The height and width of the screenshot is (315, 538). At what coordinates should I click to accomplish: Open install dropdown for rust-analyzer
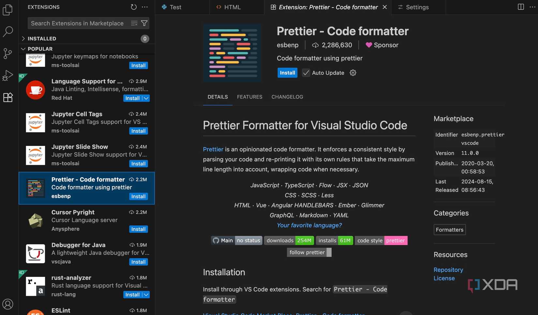coord(146,295)
